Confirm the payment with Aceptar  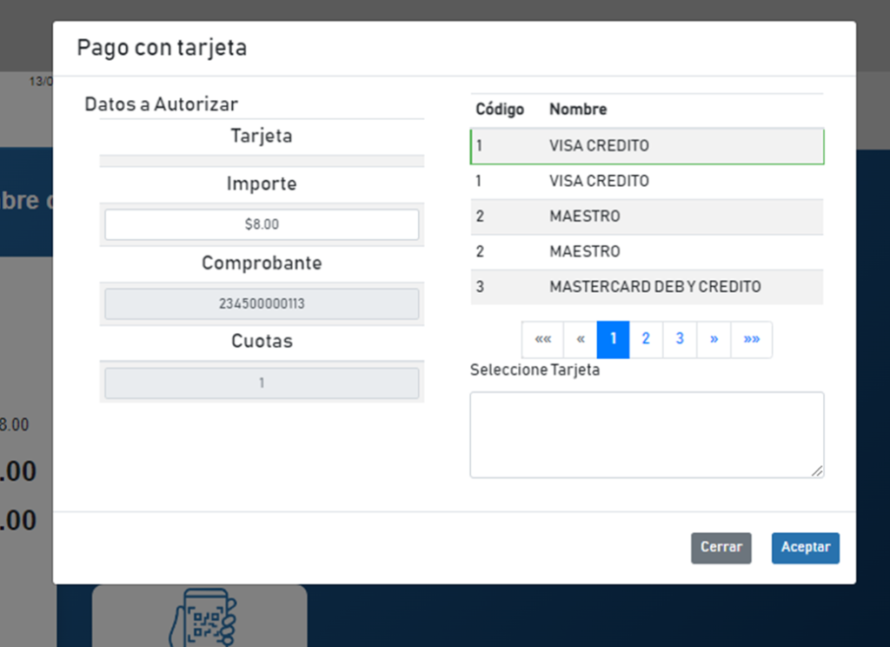(x=805, y=548)
